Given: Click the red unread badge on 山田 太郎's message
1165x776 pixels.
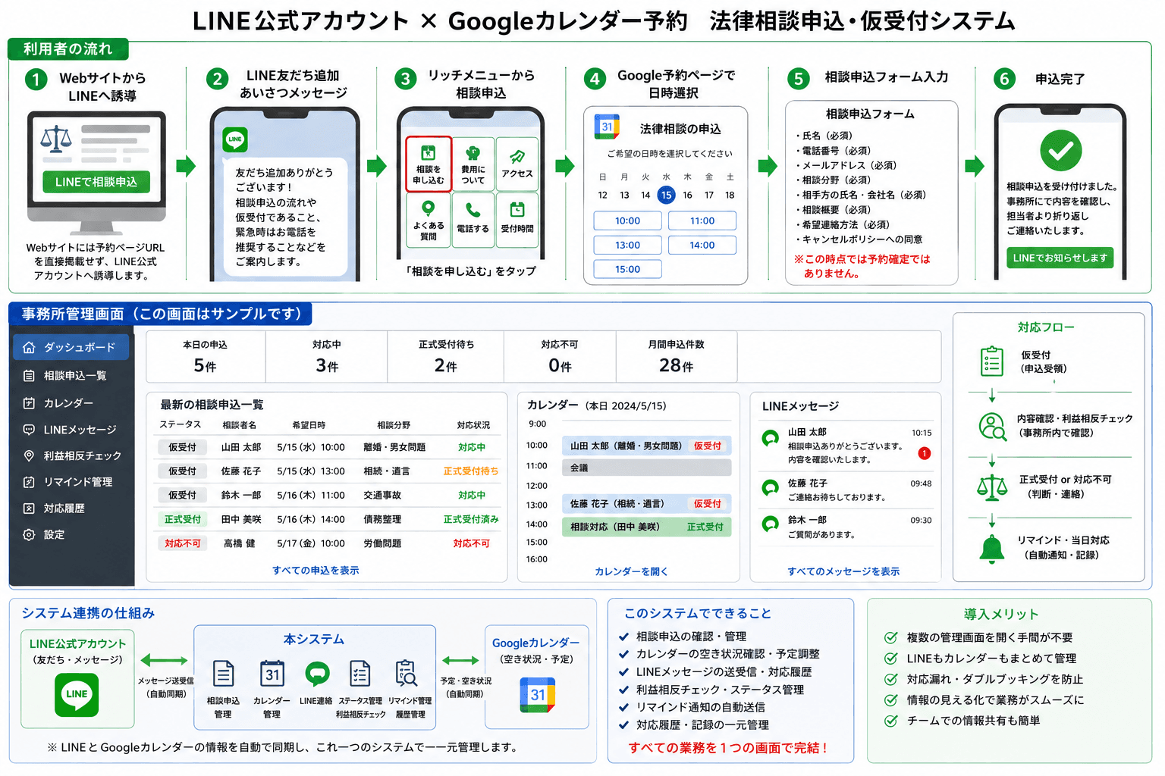Looking at the screenshot, I should pyautogui.click(x=924, y=453).
